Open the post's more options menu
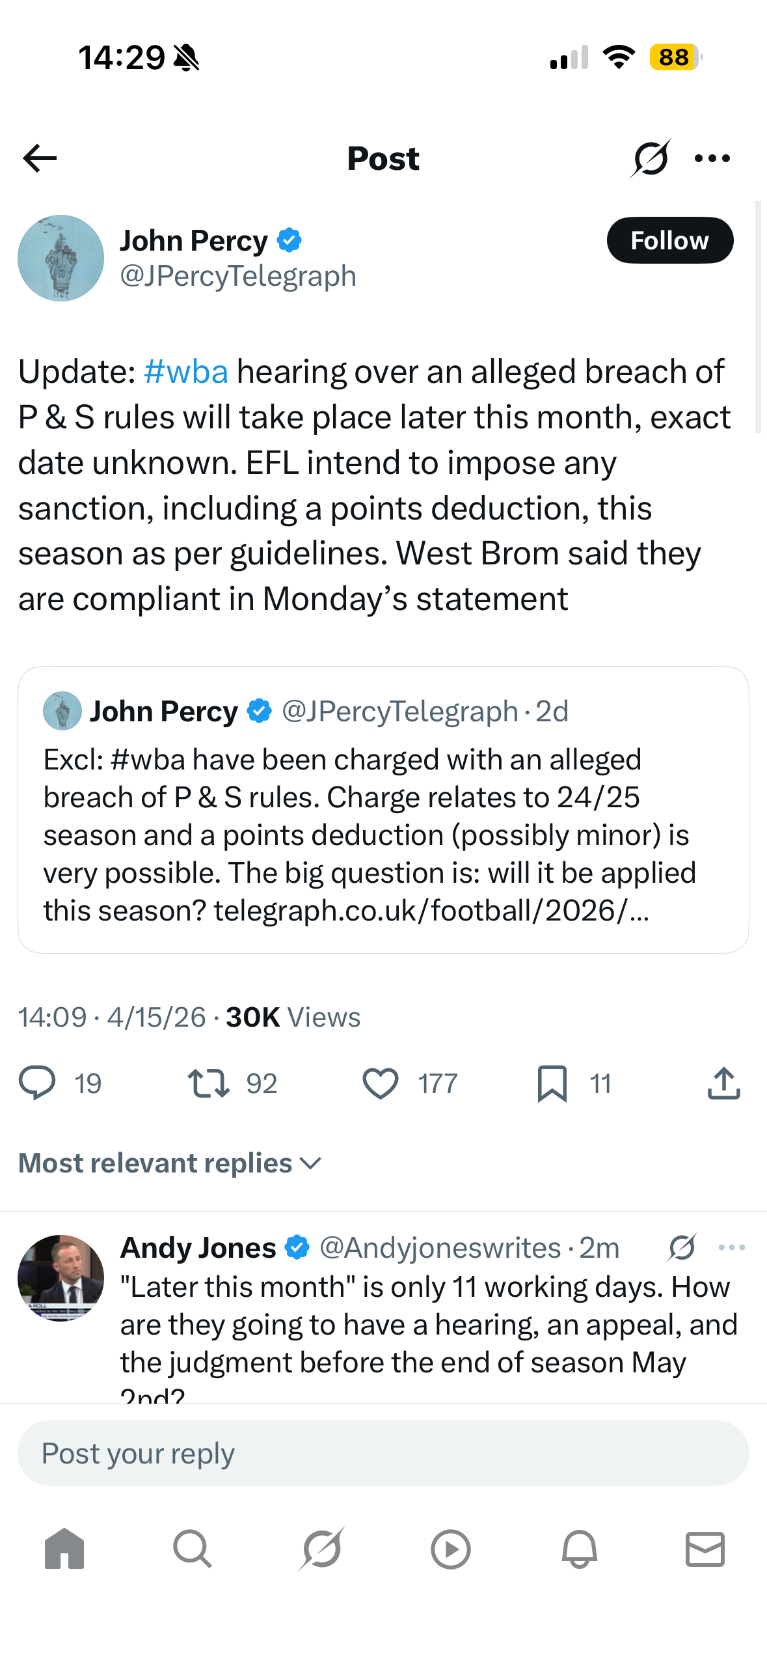This screenshot has height=1664, width=767. point(712,158)
